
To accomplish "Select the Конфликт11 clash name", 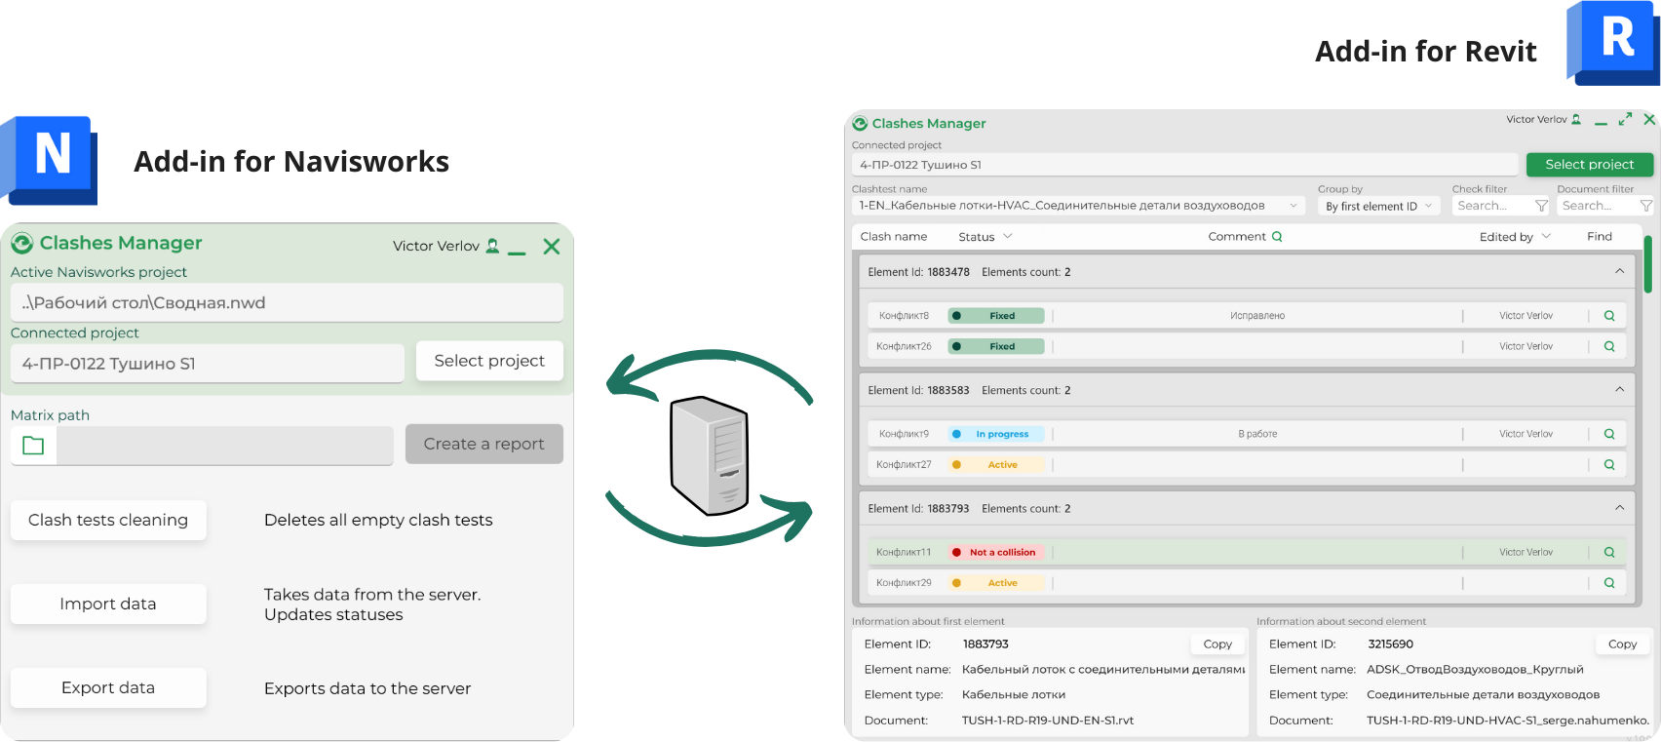I will tap(904, 552).
